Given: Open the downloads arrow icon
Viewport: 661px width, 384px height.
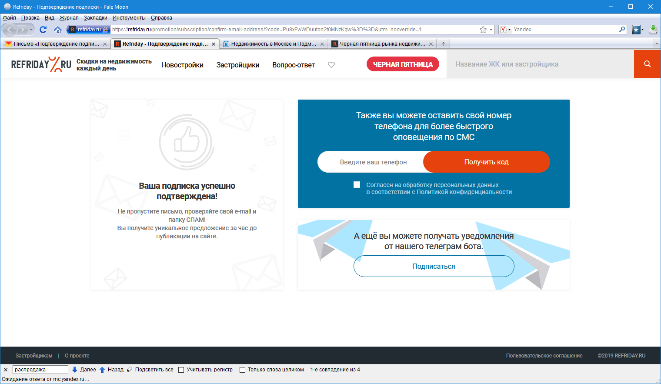Looking at the screenshot, I should tap(653, 30).
